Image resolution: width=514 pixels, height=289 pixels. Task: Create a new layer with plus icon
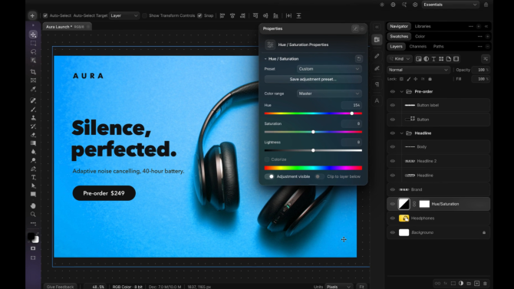pos(477,283)
